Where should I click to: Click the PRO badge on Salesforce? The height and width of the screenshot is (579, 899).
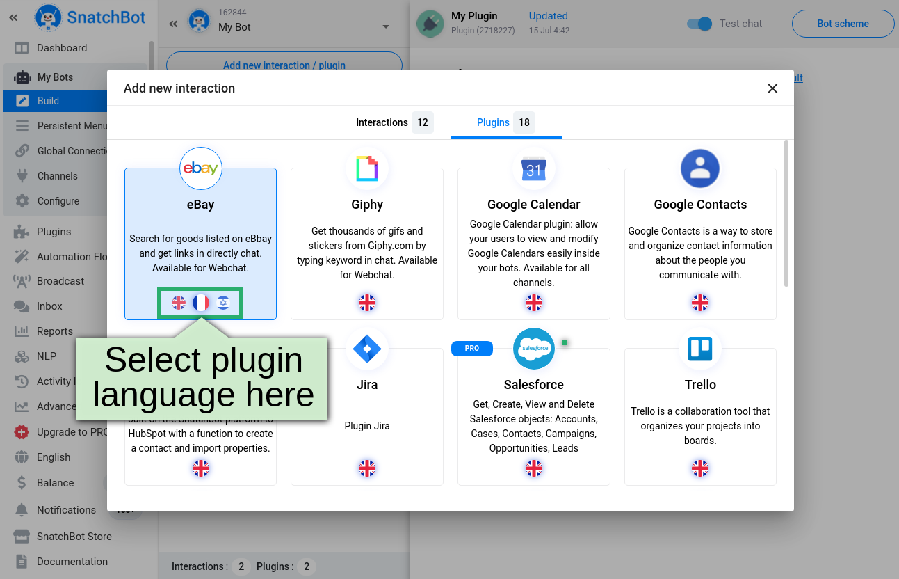[472, 348]
